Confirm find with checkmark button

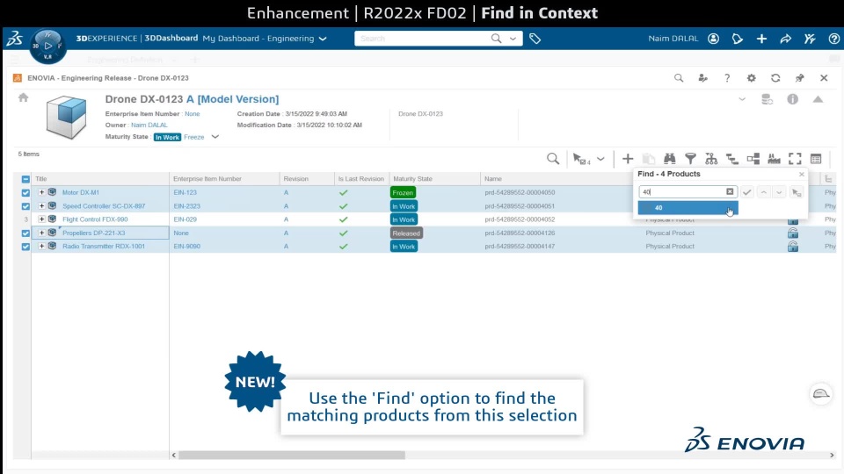(x=747, y=192)
